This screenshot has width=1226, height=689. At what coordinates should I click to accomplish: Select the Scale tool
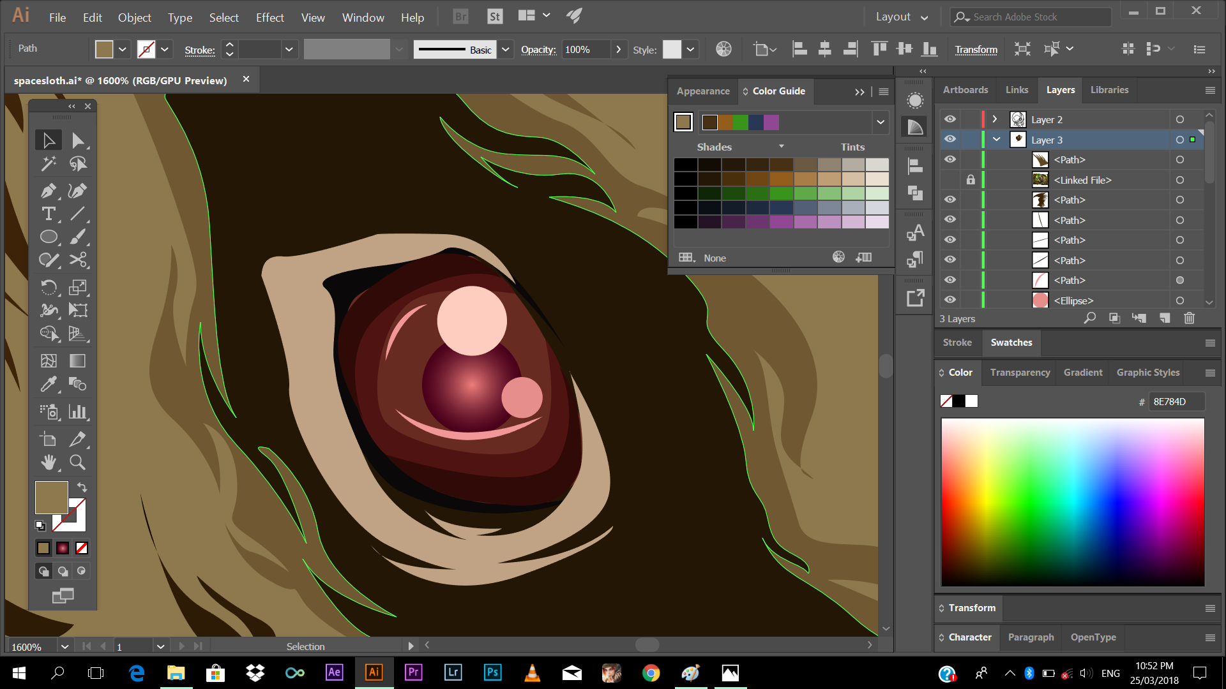[x=78, y=287]
